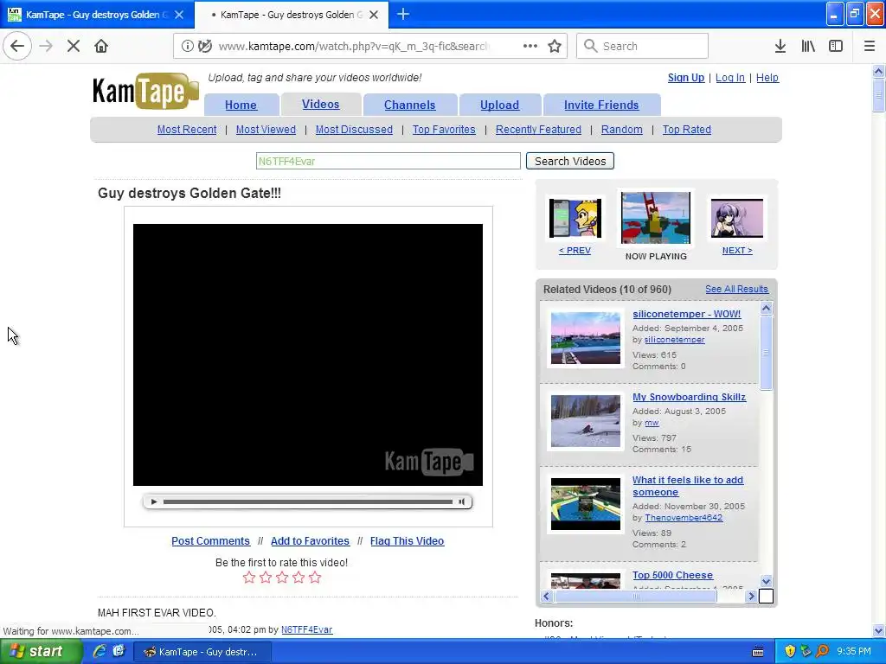
Task: Open Most Recent videos link
Action: point(187,130)
